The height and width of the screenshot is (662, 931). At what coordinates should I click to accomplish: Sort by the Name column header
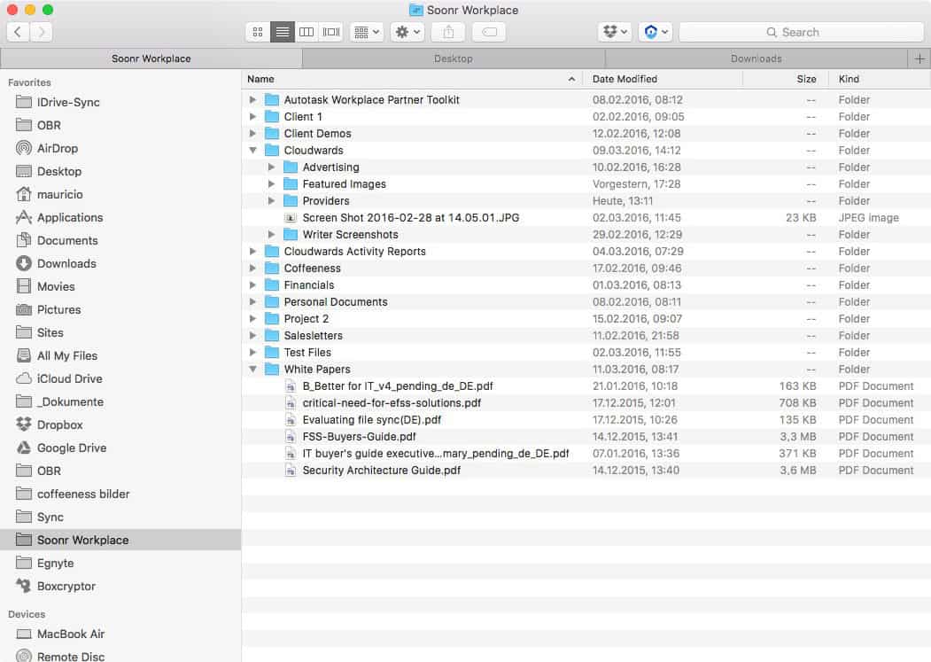point(412,79)
